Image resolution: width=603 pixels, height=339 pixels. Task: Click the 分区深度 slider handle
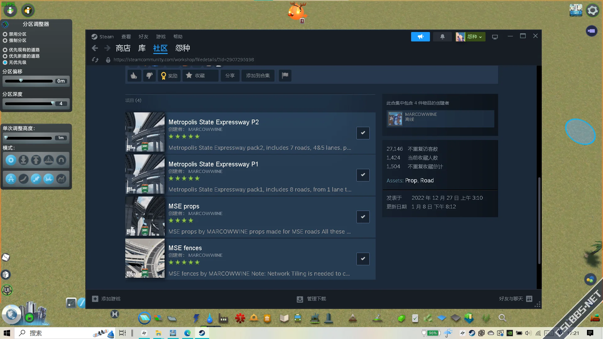coord(53,103)
